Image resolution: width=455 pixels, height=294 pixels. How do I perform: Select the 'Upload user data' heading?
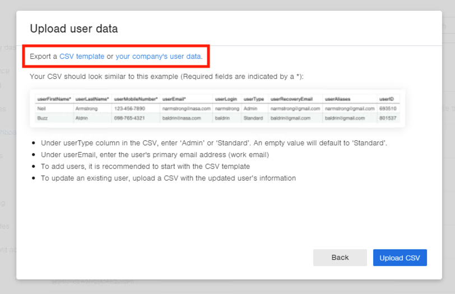(74, 29)
